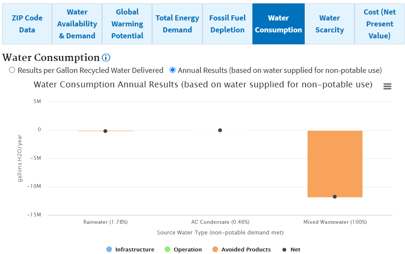The height and width of the screenshot is (254, 405).
Task: Open Global Warming Potential tab
Action: click(x=127, y=24)
